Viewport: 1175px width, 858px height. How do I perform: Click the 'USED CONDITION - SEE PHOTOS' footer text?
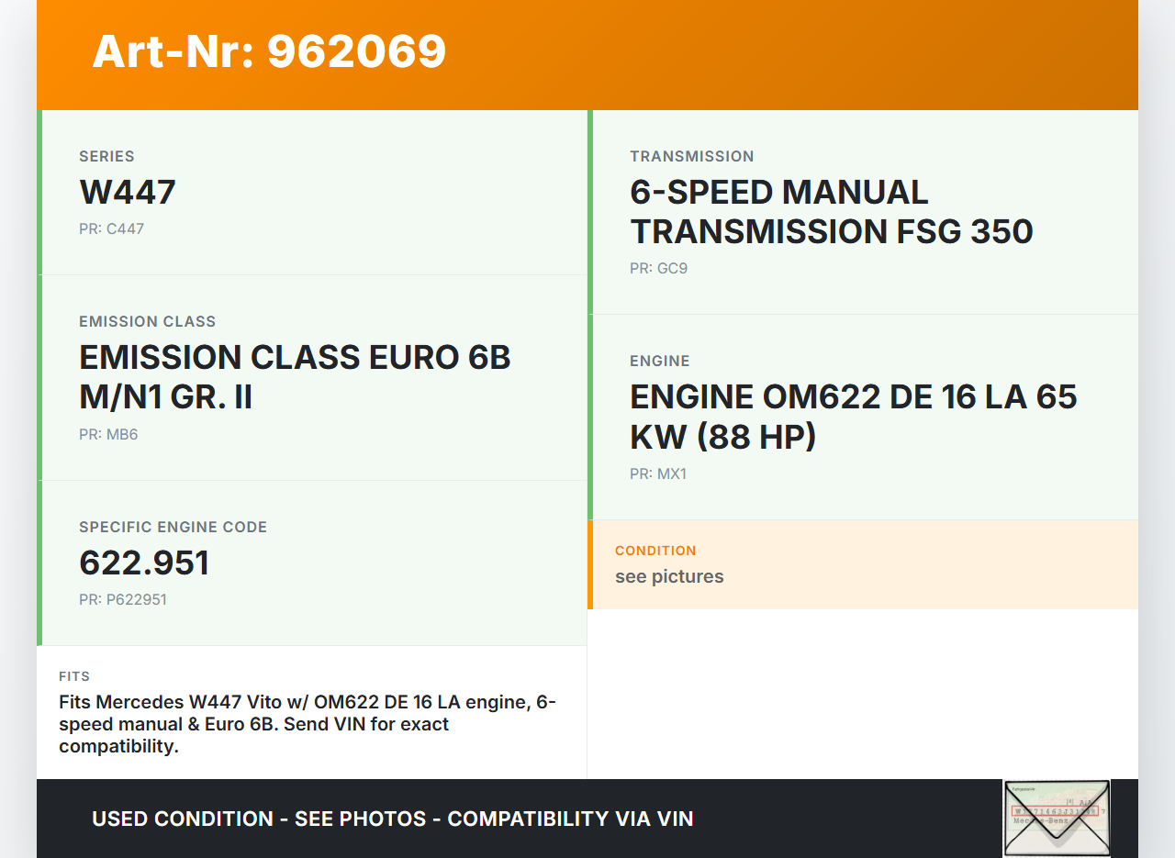(x=393, y=819)
